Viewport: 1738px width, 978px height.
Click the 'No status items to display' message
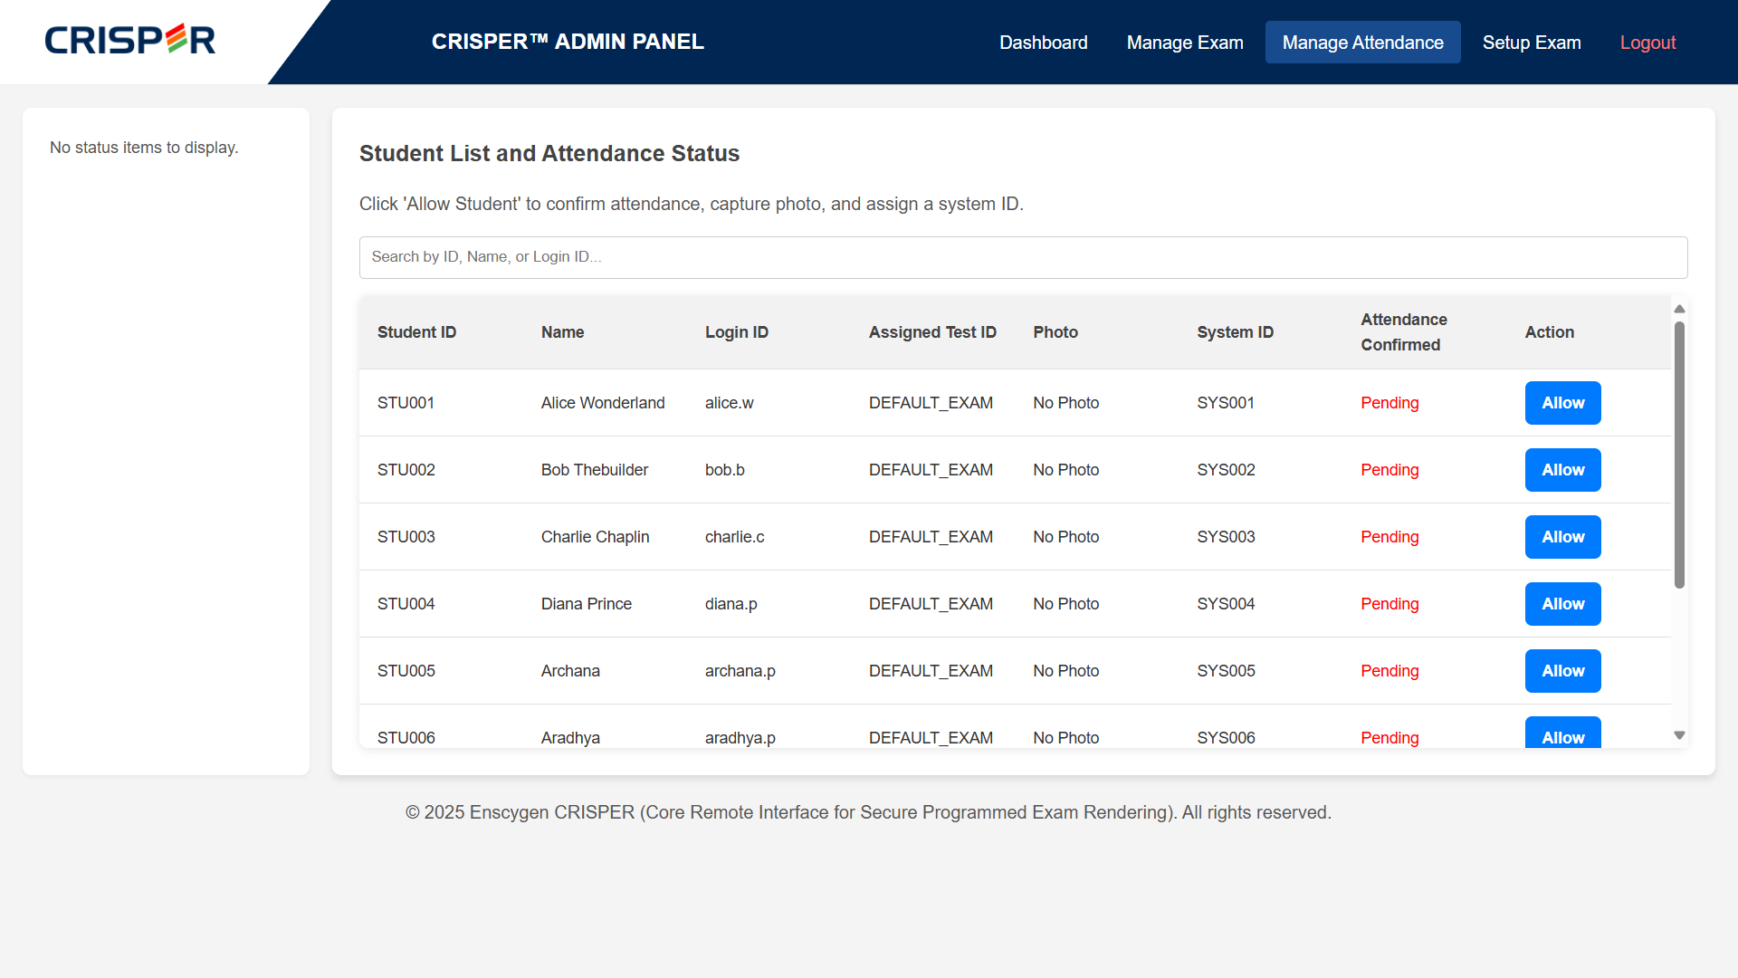(144, 148)
